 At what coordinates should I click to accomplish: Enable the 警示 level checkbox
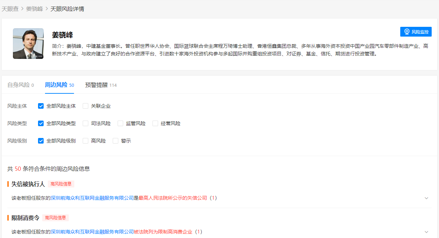(x=116, y=141)
